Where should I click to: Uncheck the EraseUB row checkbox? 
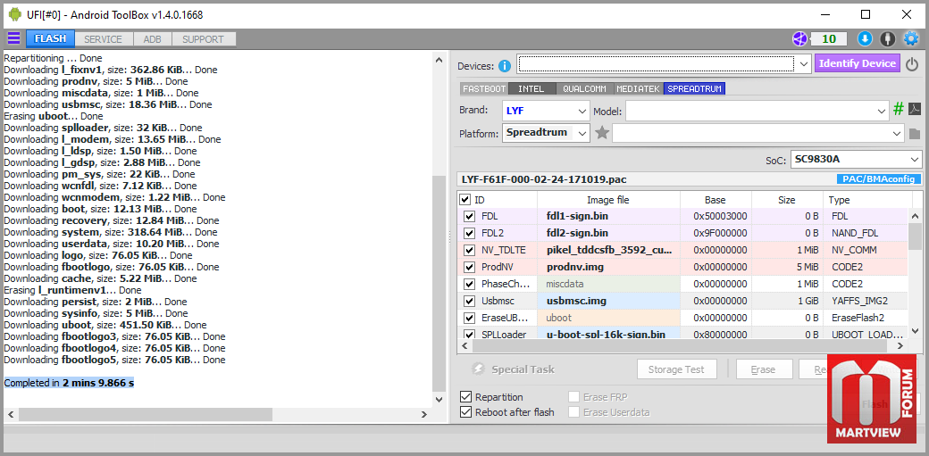tap(470, 319)
